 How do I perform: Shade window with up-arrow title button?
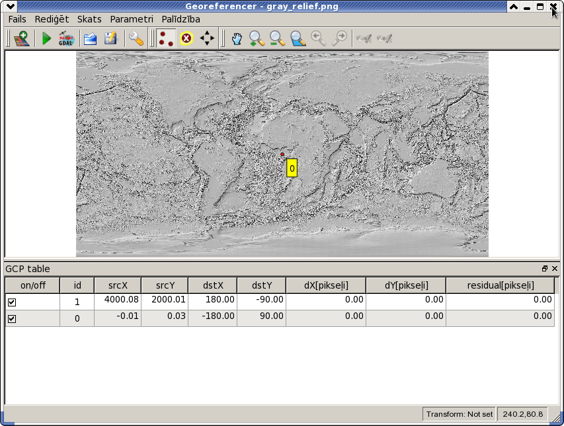(514, 7)
